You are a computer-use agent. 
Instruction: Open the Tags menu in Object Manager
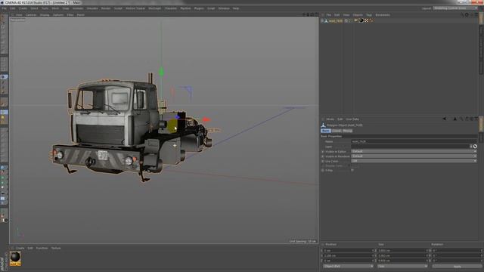pos(369,15)
